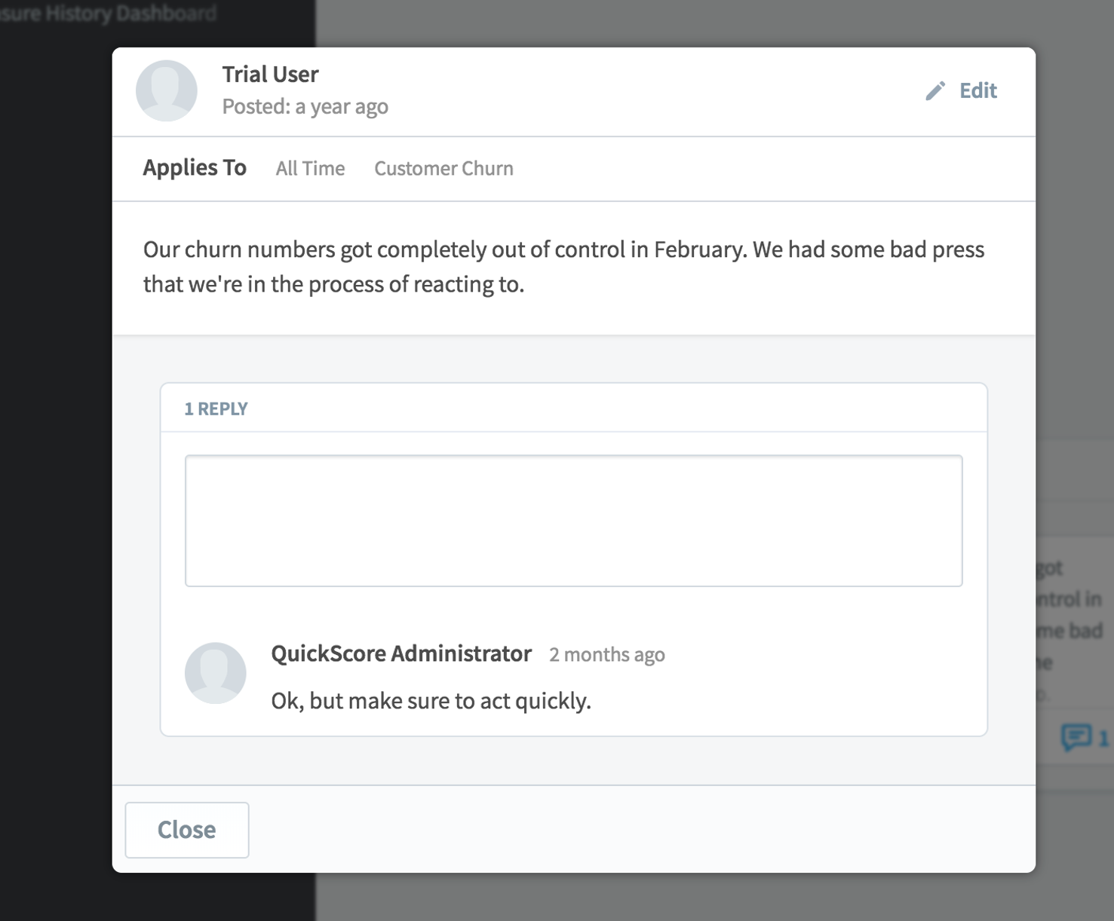
Task: Click inside the reply text box
Action: click(574, 521)
